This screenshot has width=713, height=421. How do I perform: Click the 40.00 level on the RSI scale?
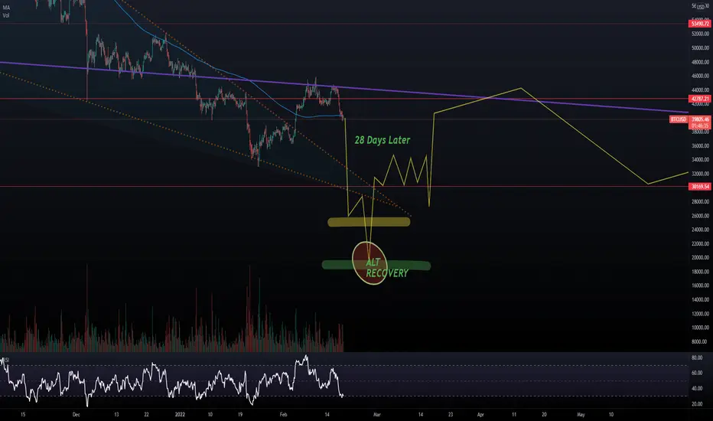pyautogui.click(x=697, y=389)
